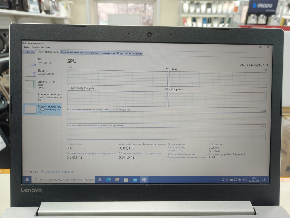Click Открыть монитор ресурсов link
This screenshot has height=218, width=290.
point(59,172)
